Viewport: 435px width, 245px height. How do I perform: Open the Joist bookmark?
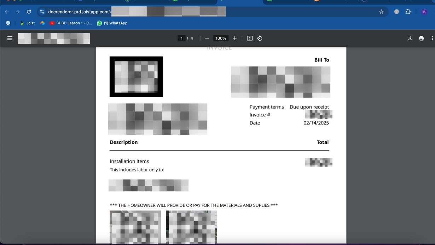pyautogui.click(x=28, y=23)
